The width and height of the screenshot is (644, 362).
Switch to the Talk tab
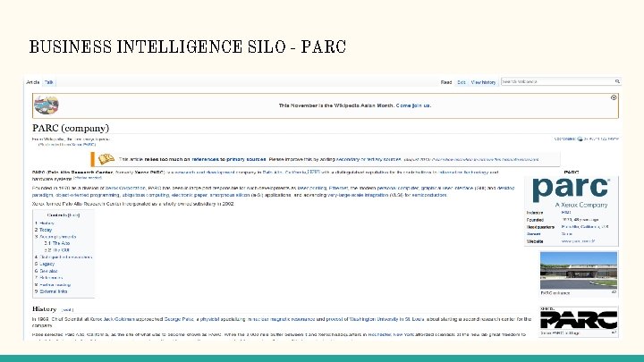click(49, 82)
